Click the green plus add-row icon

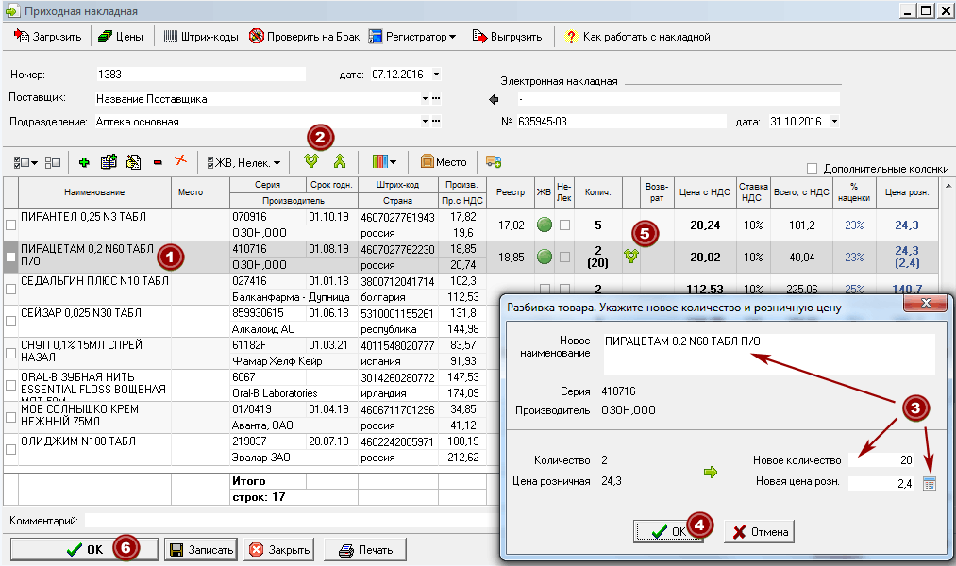point(84,162)
